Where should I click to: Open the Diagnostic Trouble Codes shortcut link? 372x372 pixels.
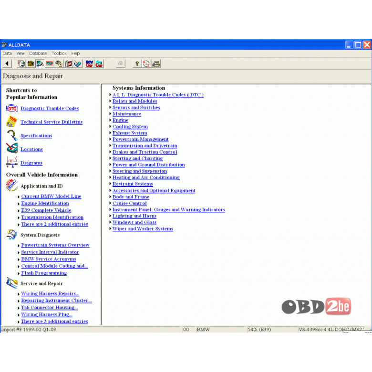50,108
